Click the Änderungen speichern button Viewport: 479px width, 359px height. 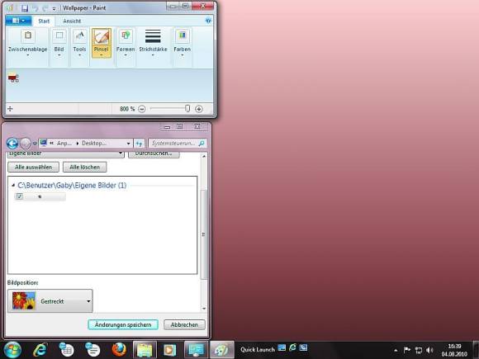123,325
